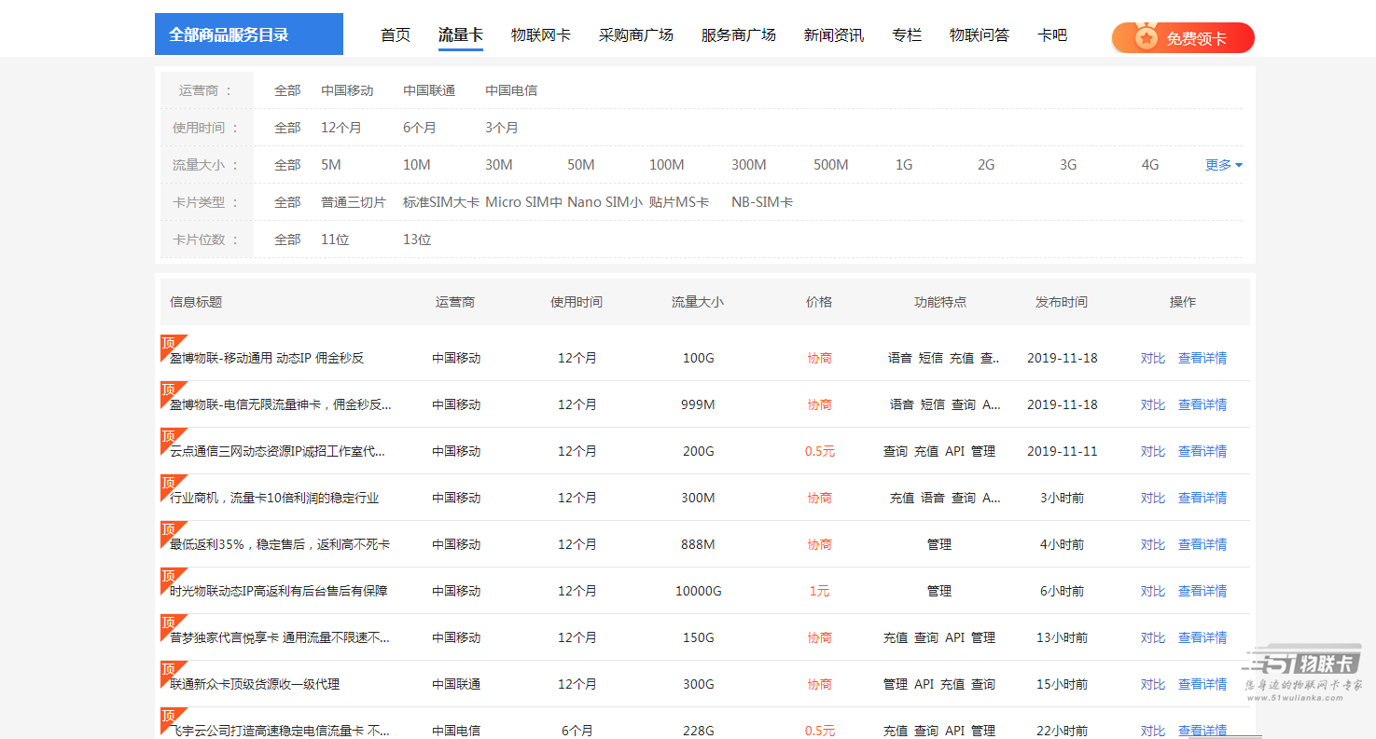Viewport: 1376px width, 739px height.
Task: Open listing 云点通信三网动态资源IP诚招工作室代
Action: (277, 451)
